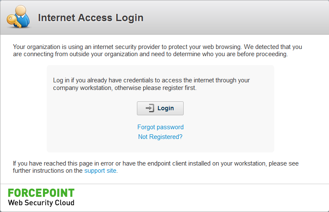Click the word Login on the button
The image size is (329, 212).
tap(166, 108)
